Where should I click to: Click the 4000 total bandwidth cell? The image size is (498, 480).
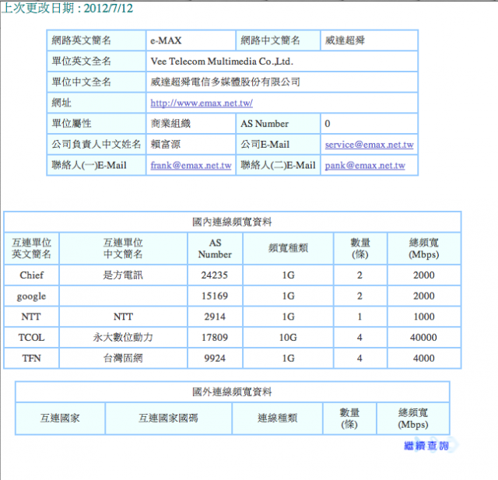click(423, 358)
